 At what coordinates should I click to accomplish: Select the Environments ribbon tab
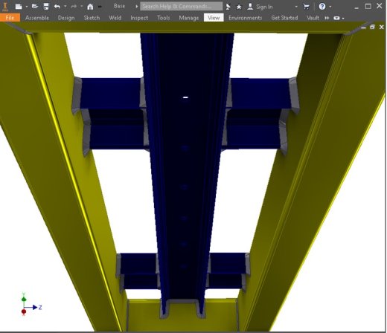(246, 18)
